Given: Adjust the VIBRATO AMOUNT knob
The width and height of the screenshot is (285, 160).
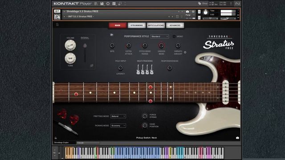Looking at the screenshot, I should tap(178, 45).
